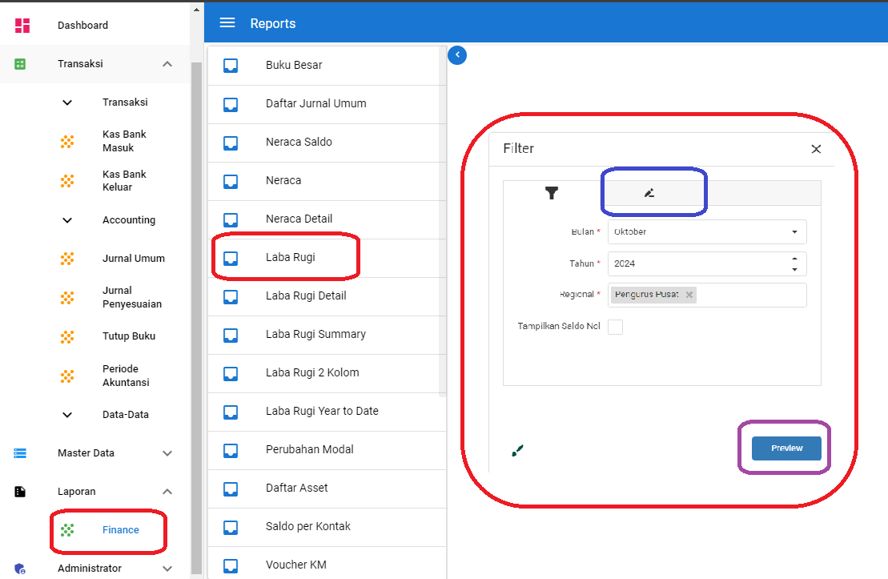Open the Bulan month dropdown
888x579 pixels.
(x=706, y=232)
